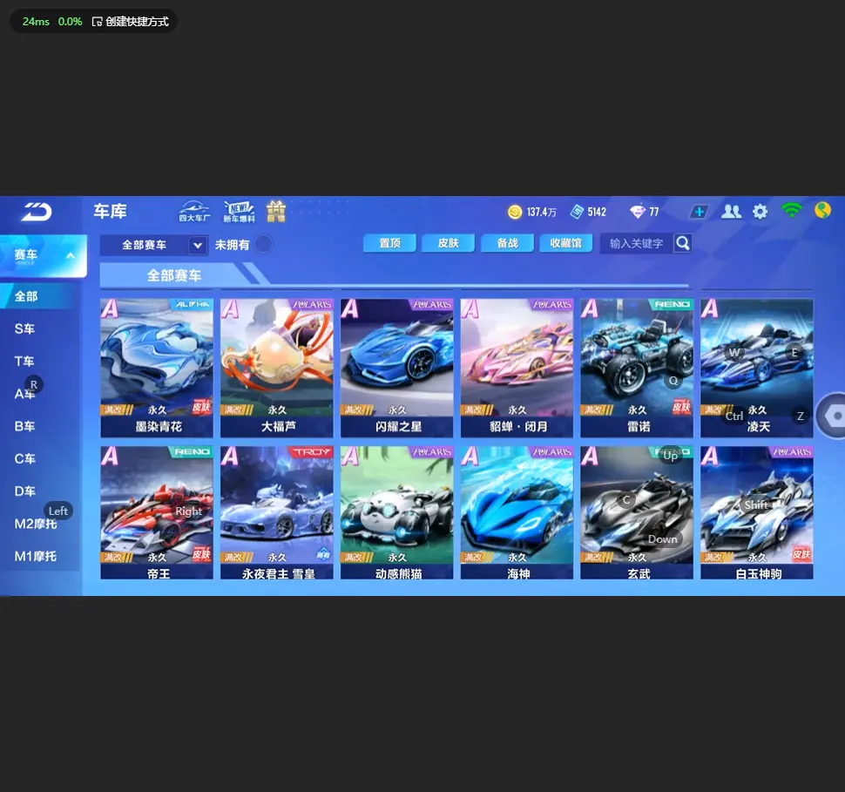Click the diamond currency icon
This screenshot has height=792, width=845.
pos(637,212)
